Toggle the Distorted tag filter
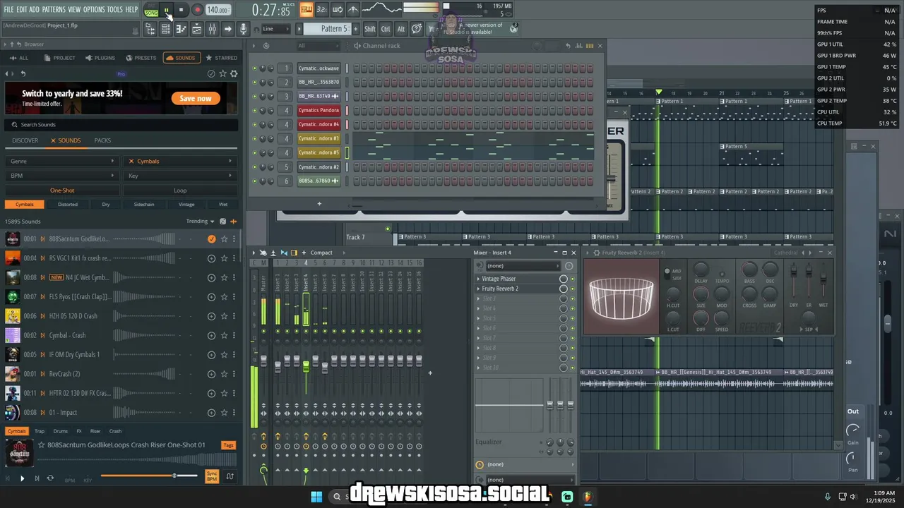Viewport: 904px width, 508px height. (x=68, y=205)
